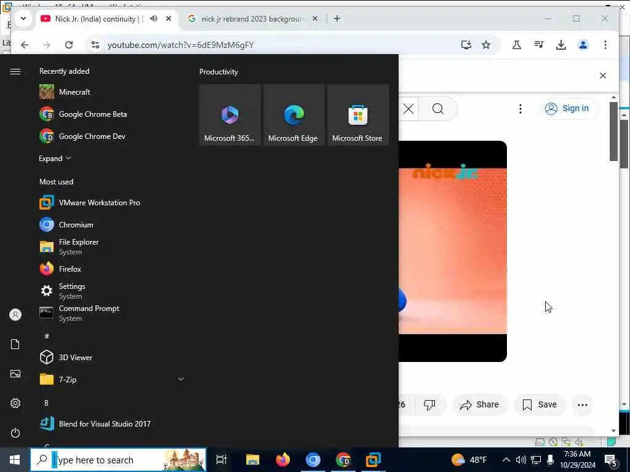630x472 pixels.
Task: Share the YouTube video
Action: point(480,404)
